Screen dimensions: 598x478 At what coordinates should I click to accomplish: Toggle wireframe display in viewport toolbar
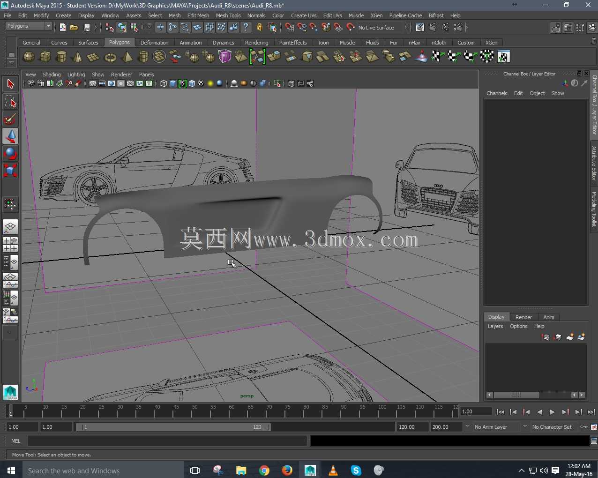(x=164, y=84)
